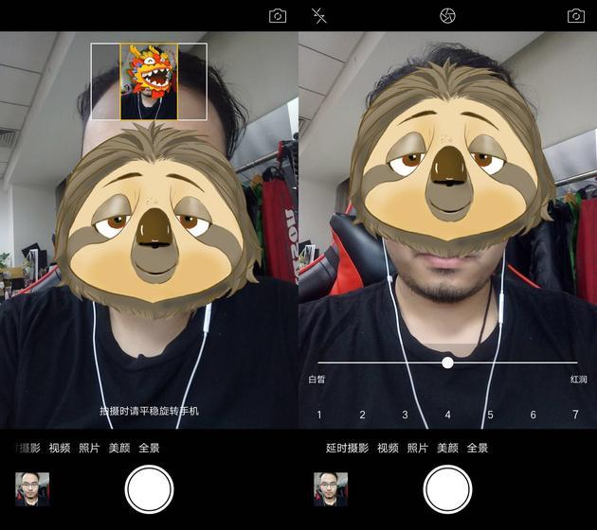Select the 全景 mode on the left screen

click(149, 448)
